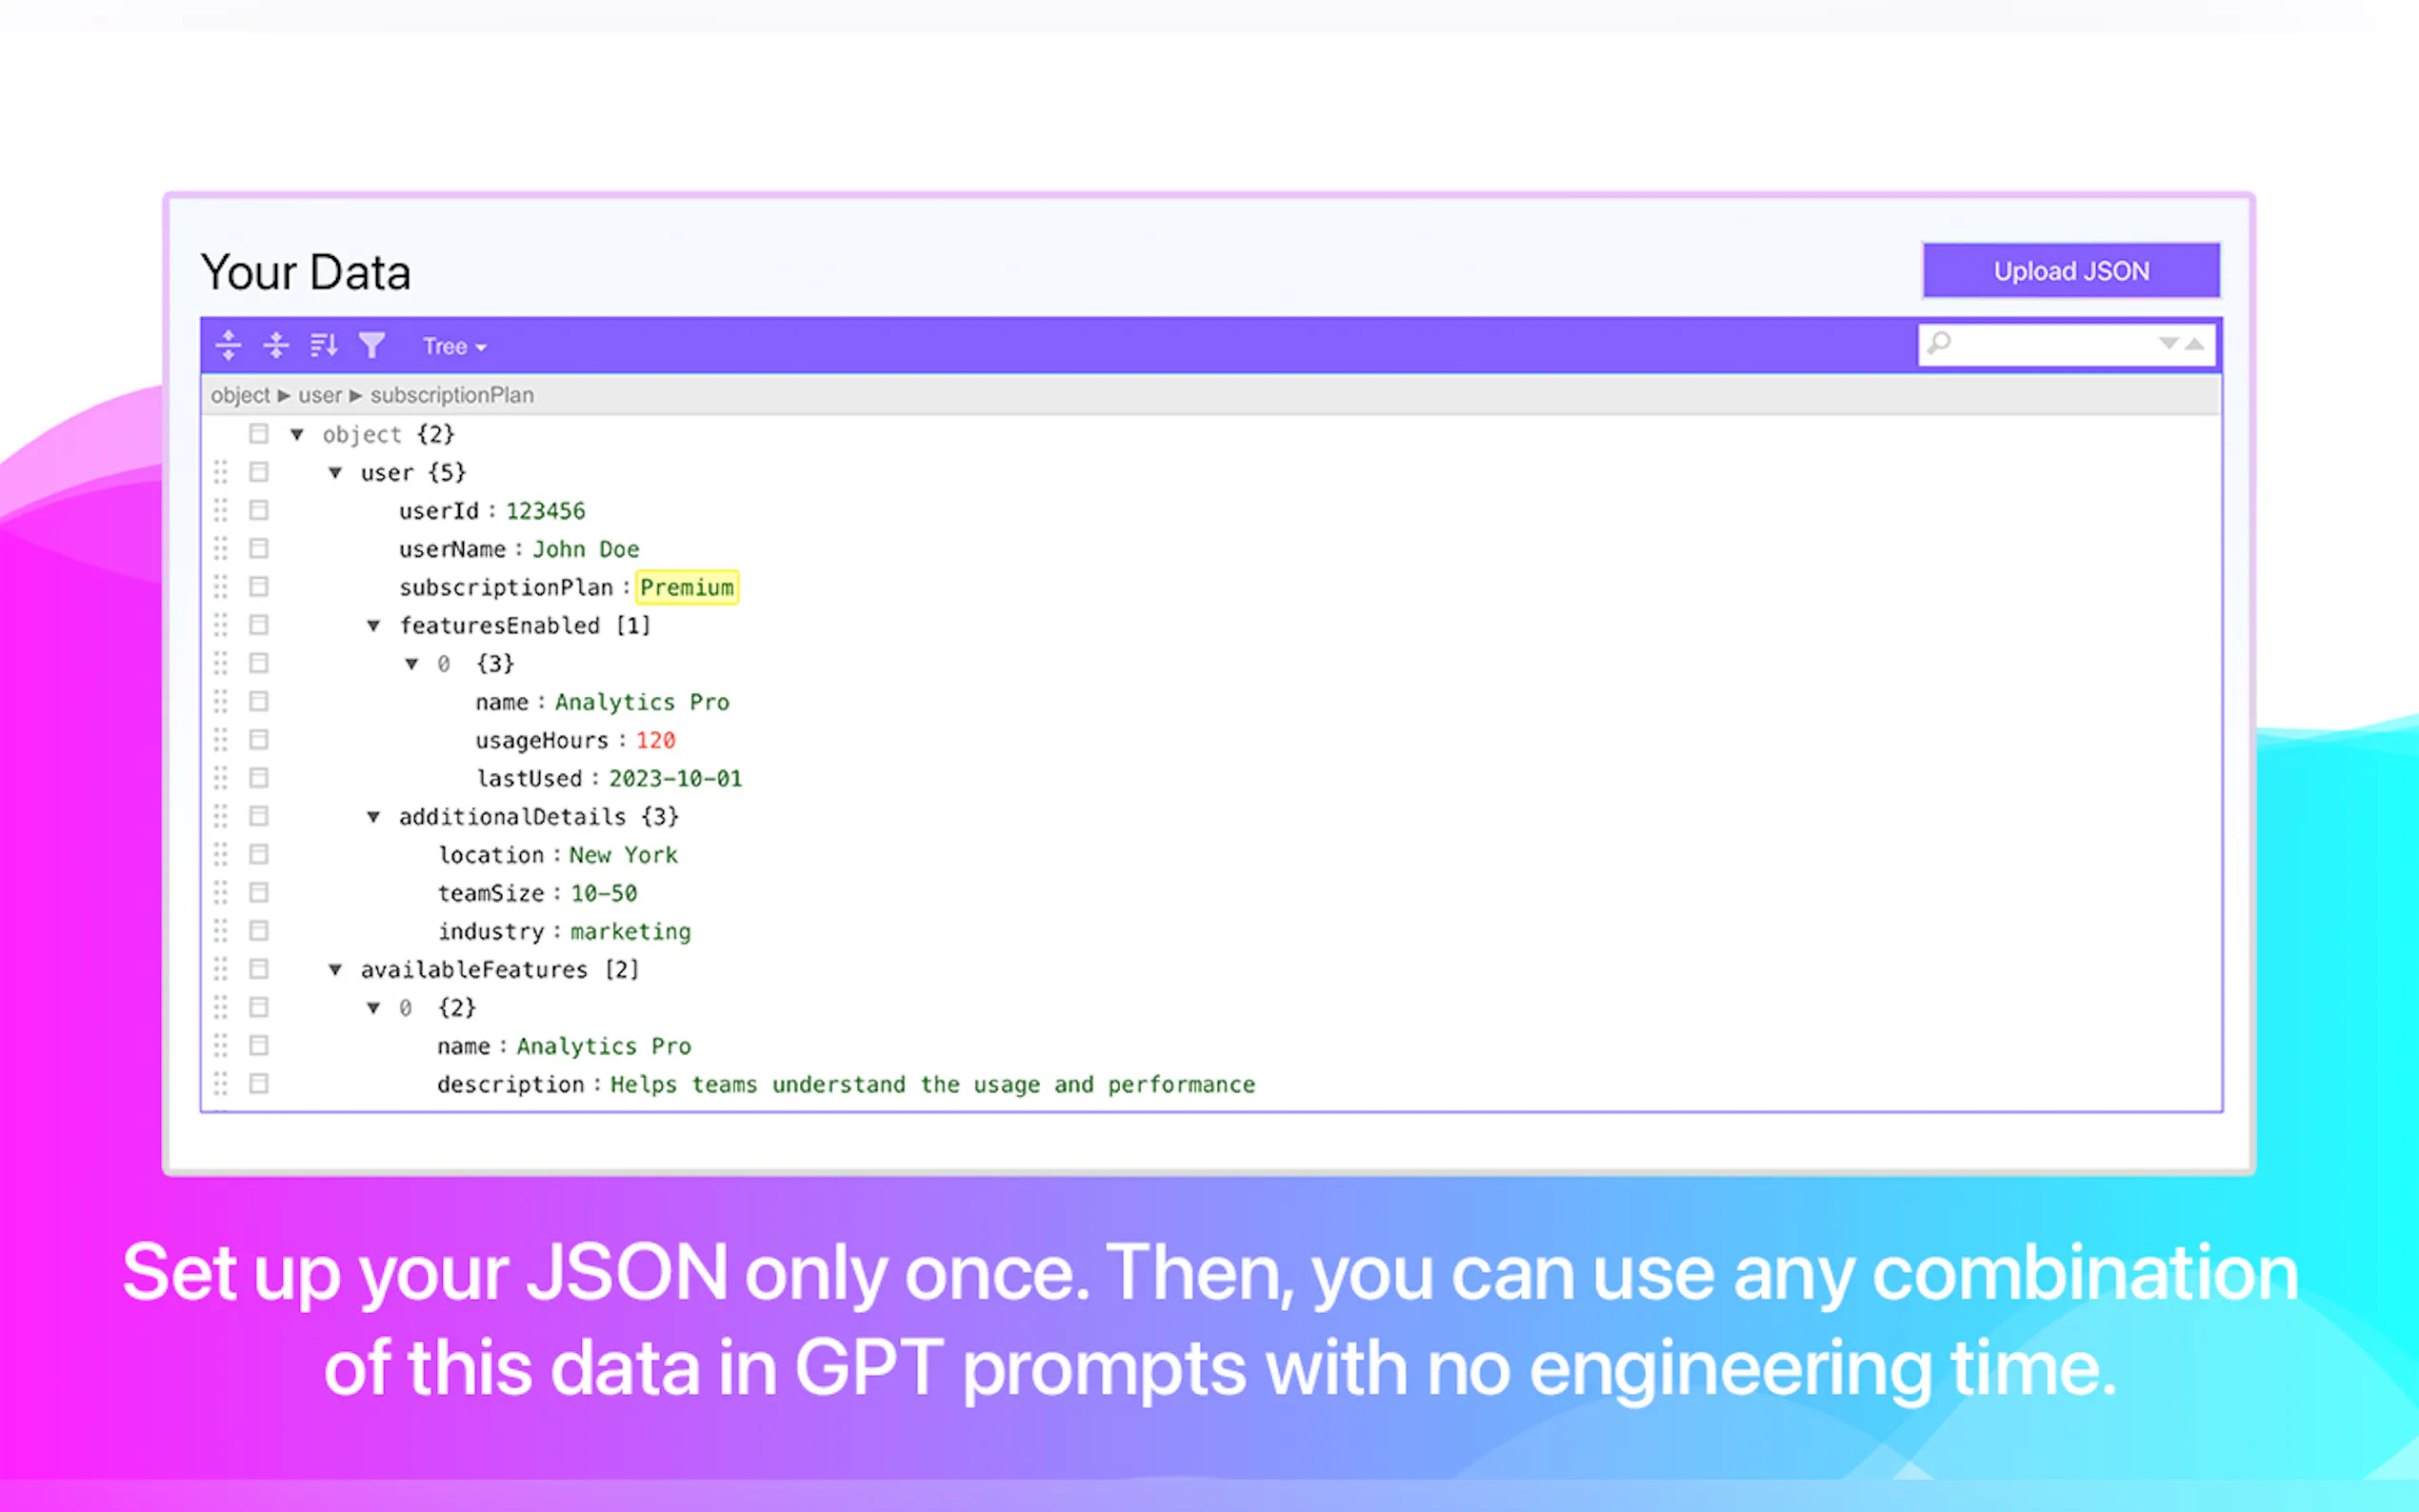Screen dimensions: 2419x1512
Task: Open the sort contents tool
Action: (323, 345)
